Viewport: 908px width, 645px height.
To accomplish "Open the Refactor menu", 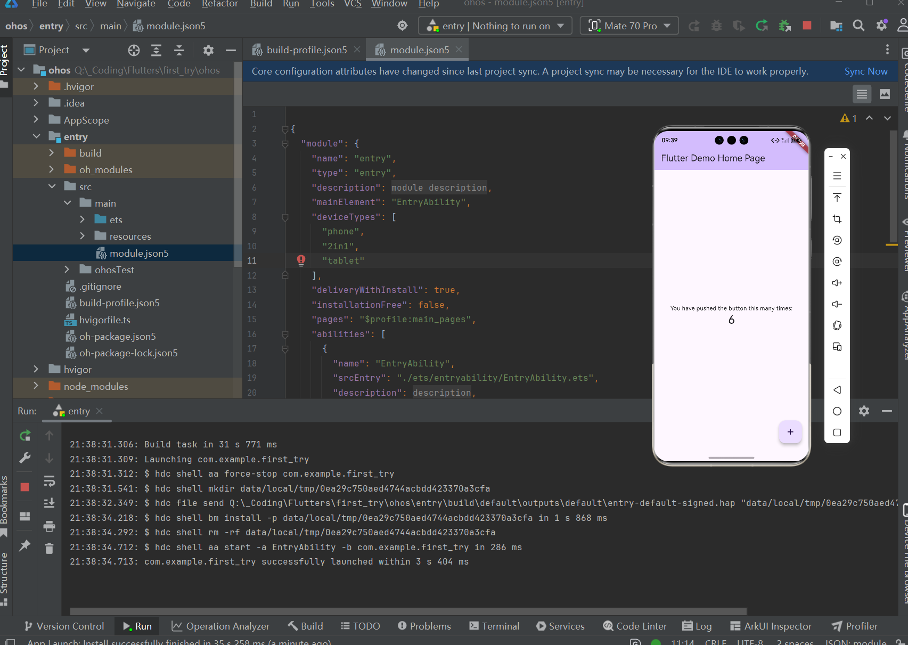I will [219, 4].
